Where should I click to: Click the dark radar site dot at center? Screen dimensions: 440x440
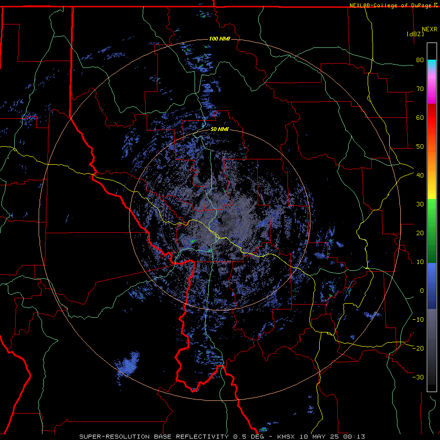click(220, 220)
